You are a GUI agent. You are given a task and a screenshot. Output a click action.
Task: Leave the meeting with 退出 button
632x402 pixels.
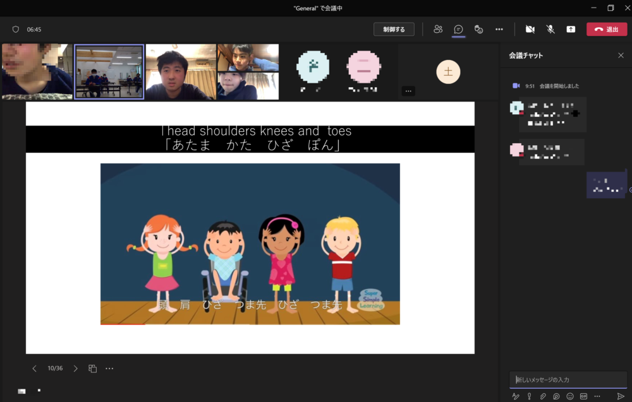607,29
